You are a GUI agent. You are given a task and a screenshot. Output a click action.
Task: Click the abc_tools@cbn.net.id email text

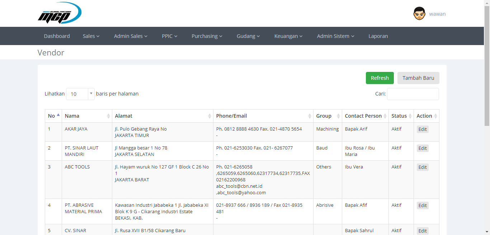tap(239, 186)
